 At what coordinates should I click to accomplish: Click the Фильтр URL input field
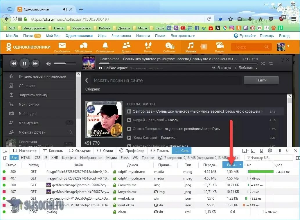click(269, 158)
